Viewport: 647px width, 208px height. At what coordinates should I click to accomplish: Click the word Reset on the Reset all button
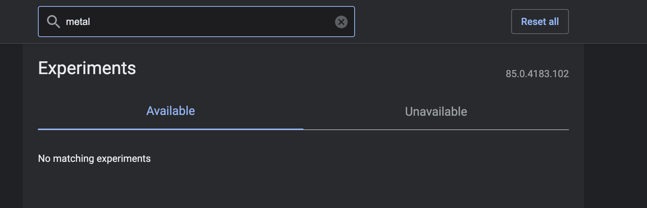(x=533, y=22)
